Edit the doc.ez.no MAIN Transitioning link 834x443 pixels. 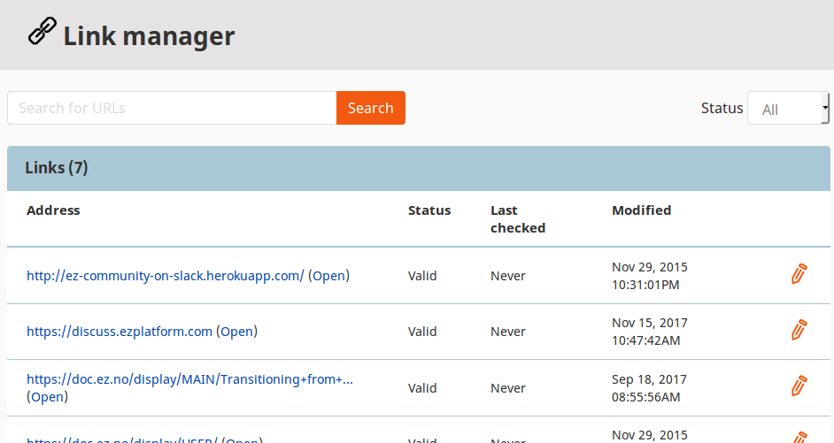[x=799, y=387]
